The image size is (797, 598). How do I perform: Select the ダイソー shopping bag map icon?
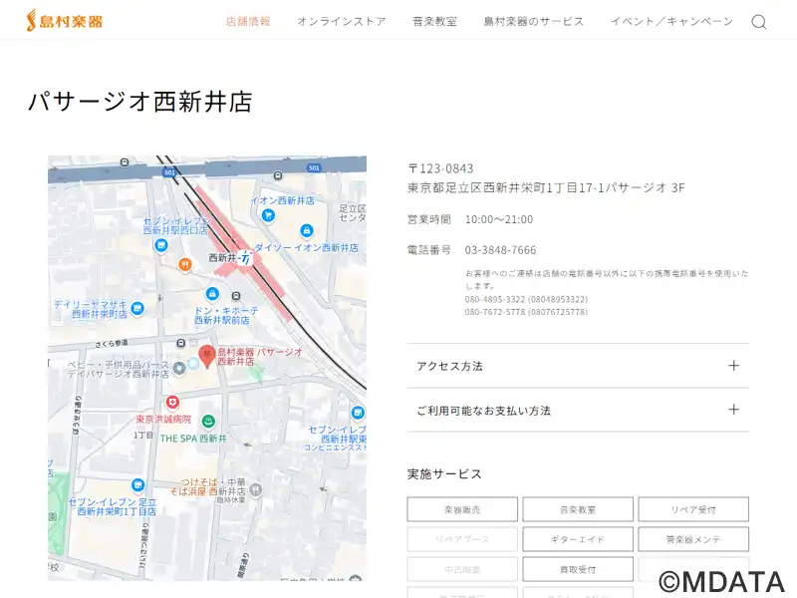click(x=306, y=231)
